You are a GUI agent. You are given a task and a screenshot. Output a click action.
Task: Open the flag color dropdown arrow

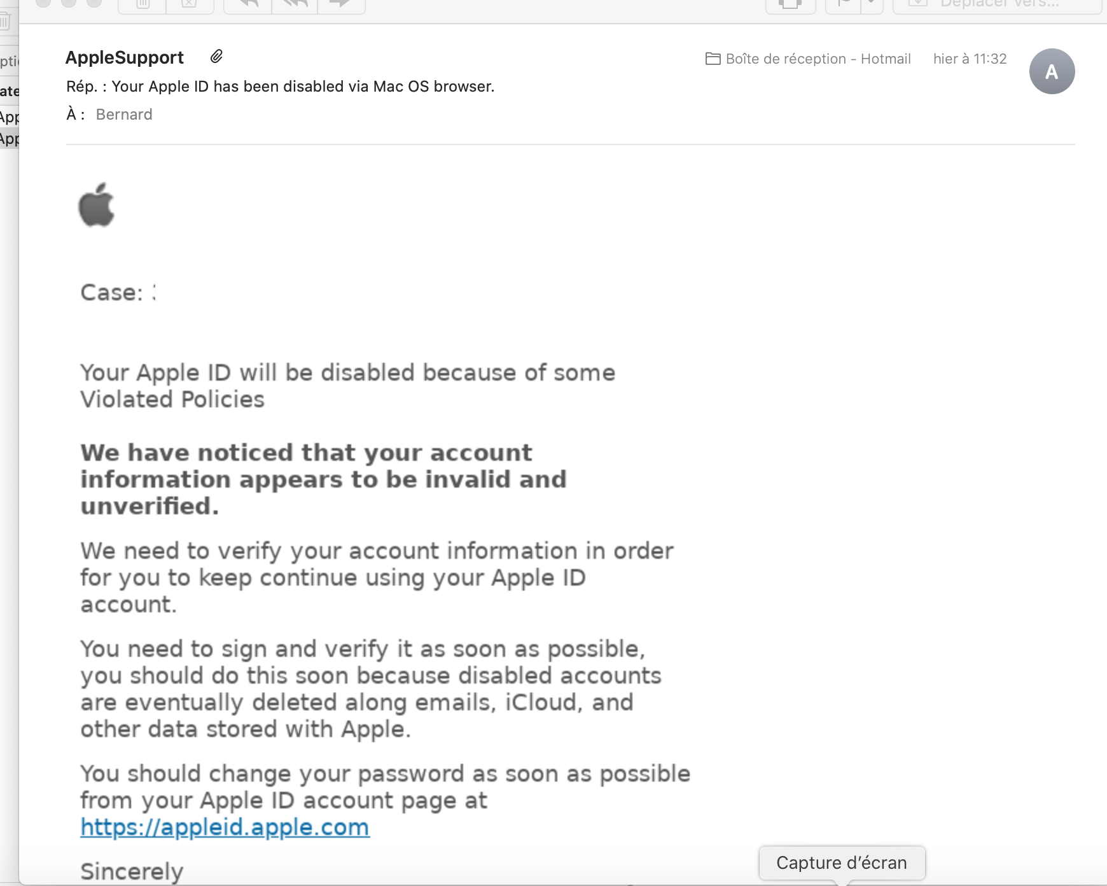(872, 4)
